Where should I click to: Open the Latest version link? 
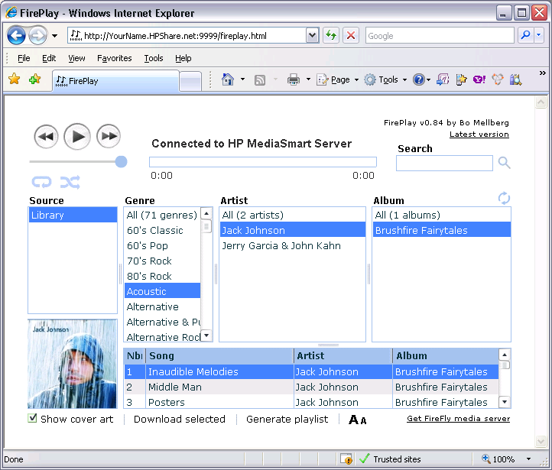coord(479,135)
